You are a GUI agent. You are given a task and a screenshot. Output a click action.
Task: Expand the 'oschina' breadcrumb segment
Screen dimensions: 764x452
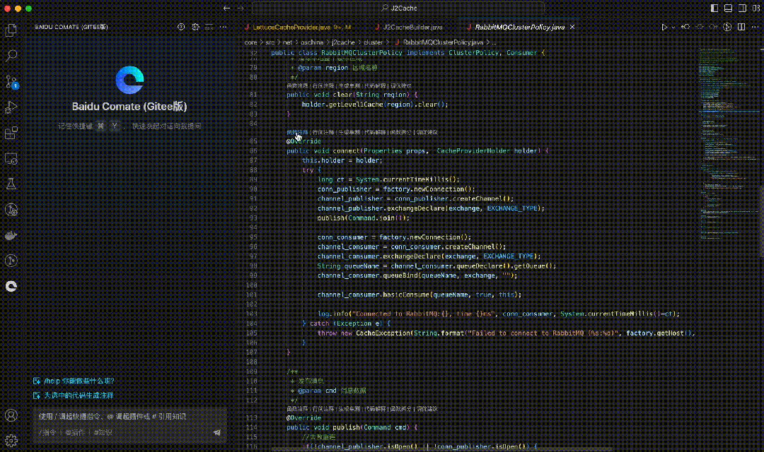pos(312,42)
